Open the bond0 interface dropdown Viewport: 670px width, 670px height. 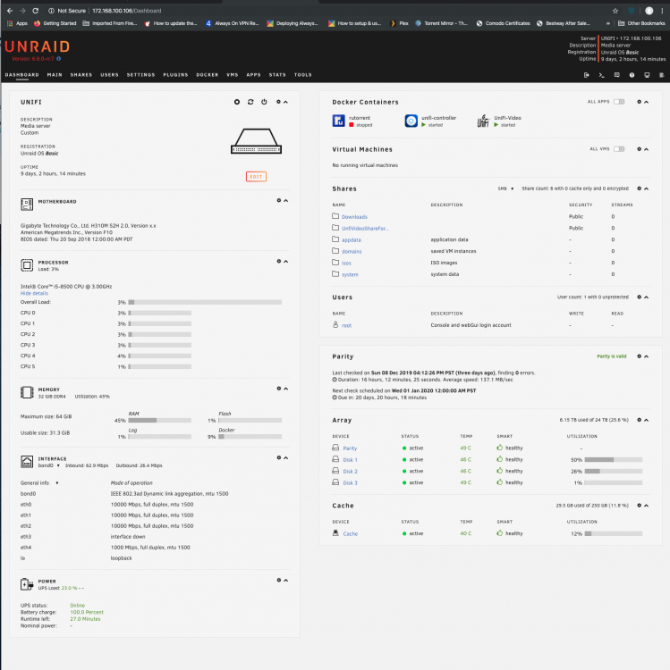(x=48, y=465)
